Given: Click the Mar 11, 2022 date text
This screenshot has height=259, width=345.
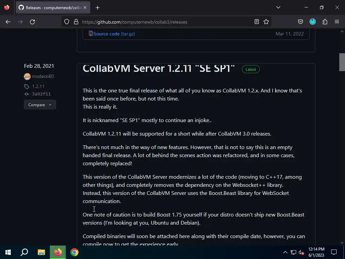Looking at the screenshot, I should (x=289, y=34).
